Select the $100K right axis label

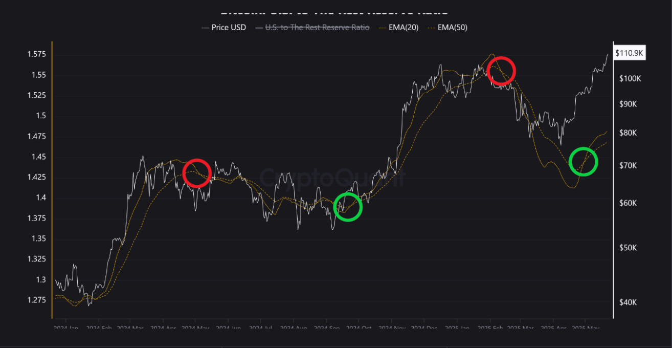630,78
